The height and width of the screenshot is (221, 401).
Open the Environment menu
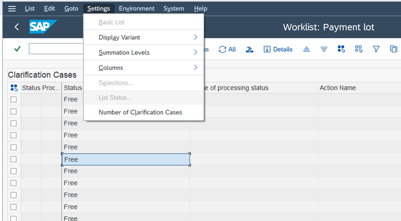[137, 9]
